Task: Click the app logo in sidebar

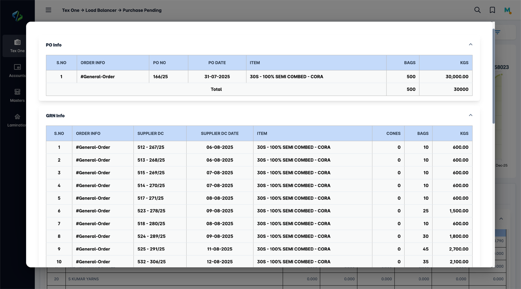Action: pos(17,16)
